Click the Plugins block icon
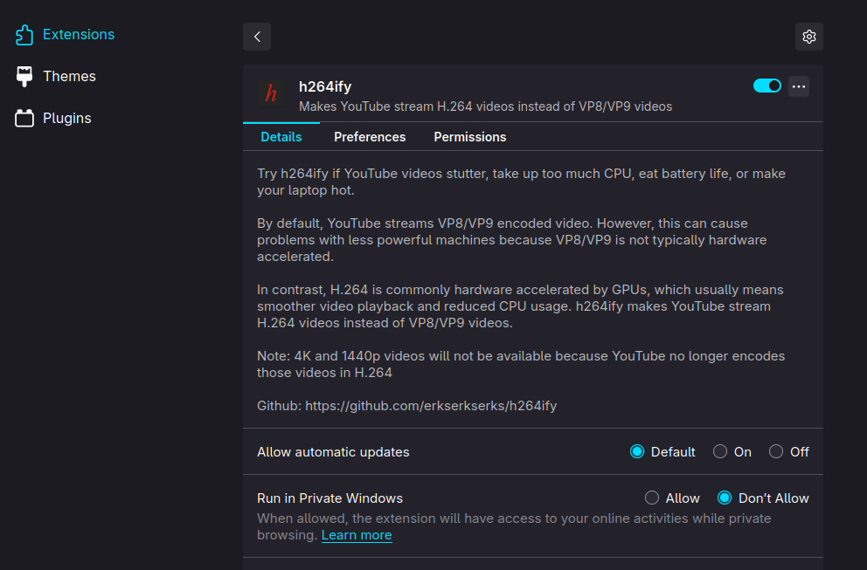Viewport: 867px width, 570px height. (24, 118)
